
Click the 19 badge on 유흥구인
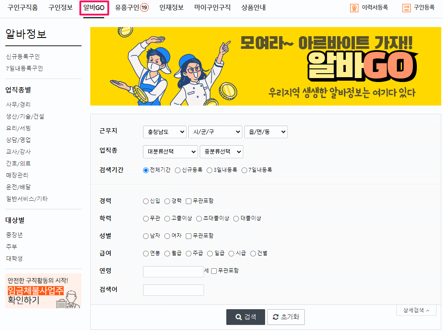pos(144,8)
